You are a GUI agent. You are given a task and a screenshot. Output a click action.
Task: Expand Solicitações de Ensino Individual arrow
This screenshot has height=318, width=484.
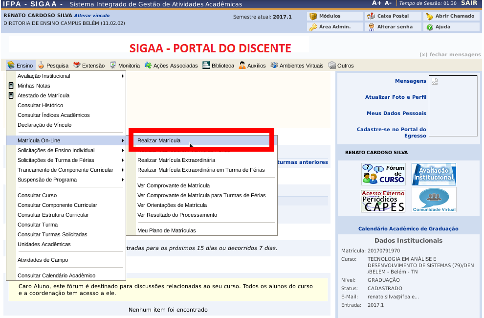(x=123, y=151)
